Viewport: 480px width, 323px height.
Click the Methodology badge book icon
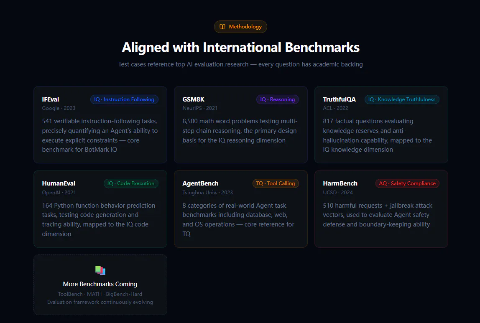[222, 27]
